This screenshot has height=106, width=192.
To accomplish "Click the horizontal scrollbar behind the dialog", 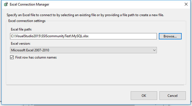I will [85, 105].
